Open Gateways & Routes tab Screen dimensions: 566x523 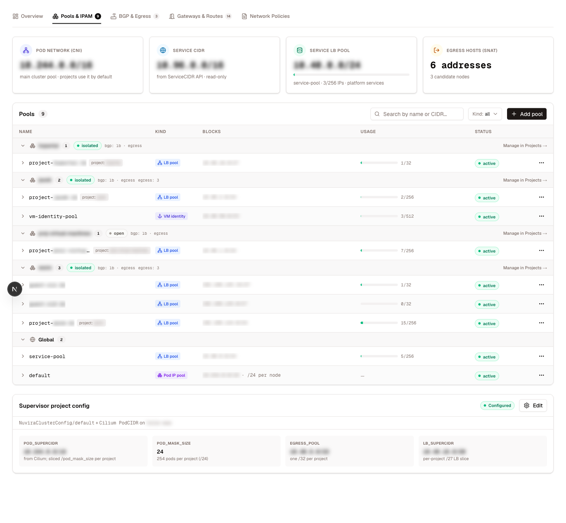[x=201, y=16]
